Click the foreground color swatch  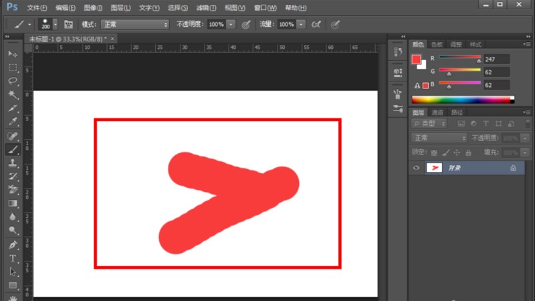pos(416,59)
